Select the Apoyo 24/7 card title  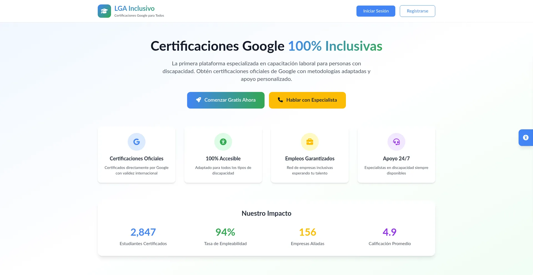click(396, 159)
